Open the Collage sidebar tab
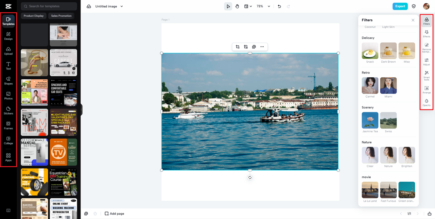Screen dimensions: 435x219 [8, 140]
